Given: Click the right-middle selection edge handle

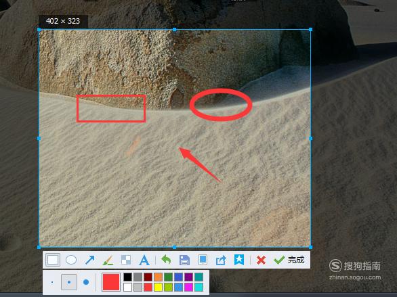Looking at the screenshot, I should tap(311, 138).
